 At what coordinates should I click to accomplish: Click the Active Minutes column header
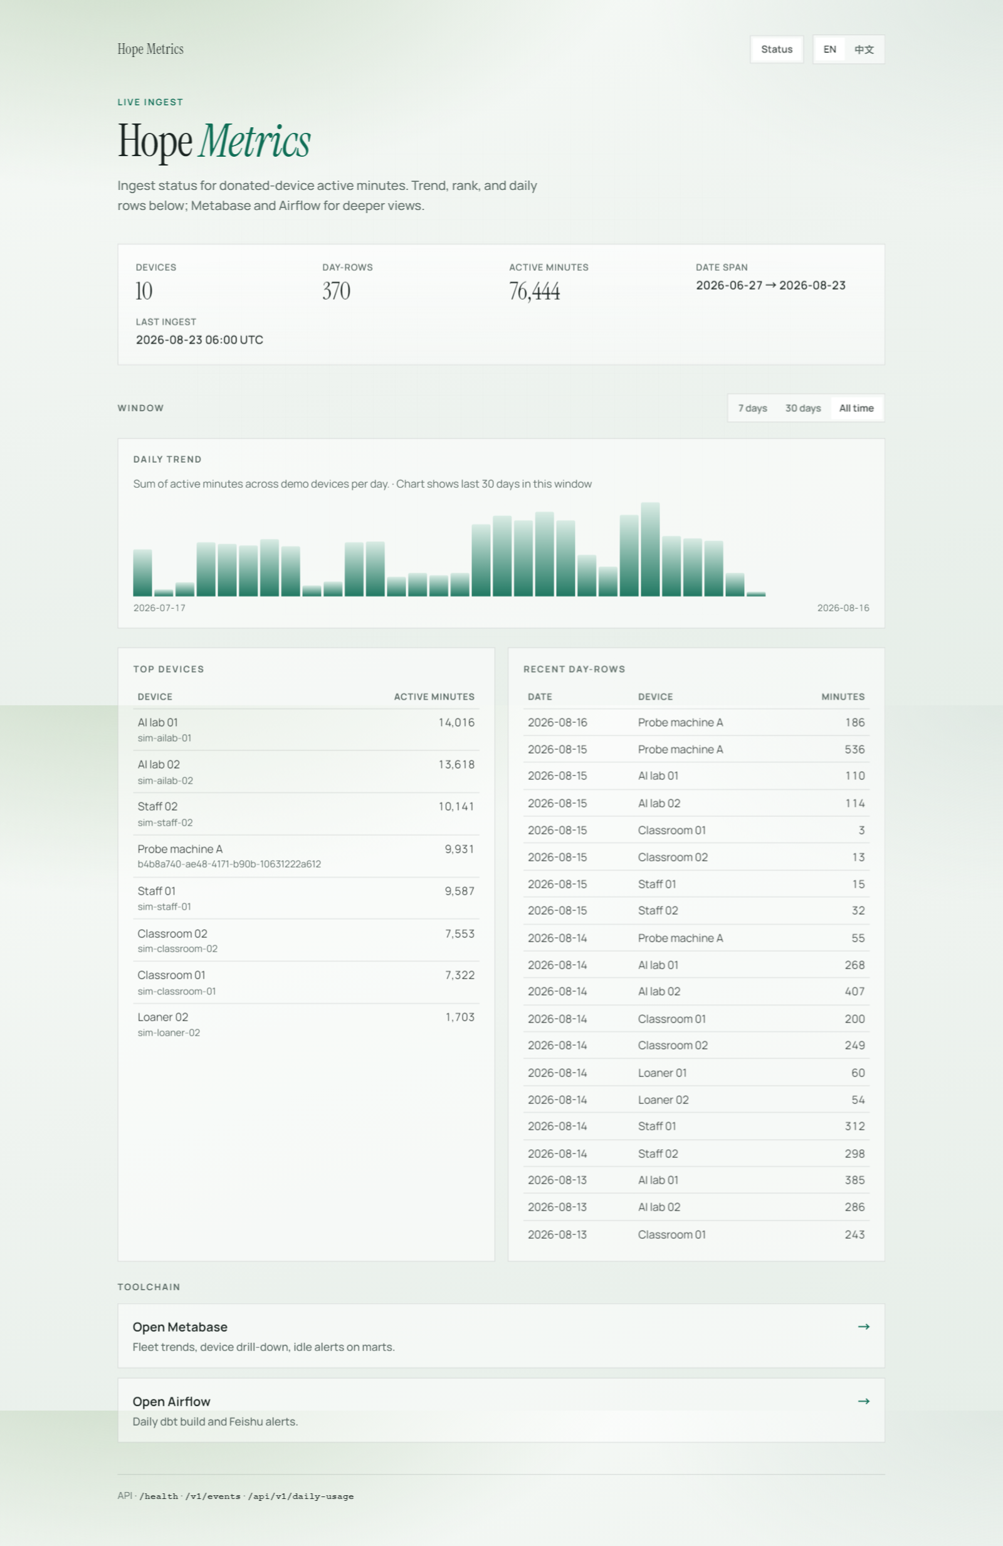[x=434, y=697]
